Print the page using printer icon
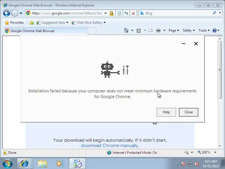The image size is (225, 169). tap(158, 30)
